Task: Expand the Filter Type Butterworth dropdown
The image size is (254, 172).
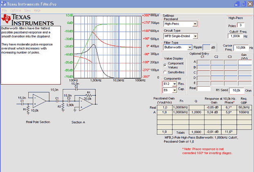Action: tap(190, 48)
